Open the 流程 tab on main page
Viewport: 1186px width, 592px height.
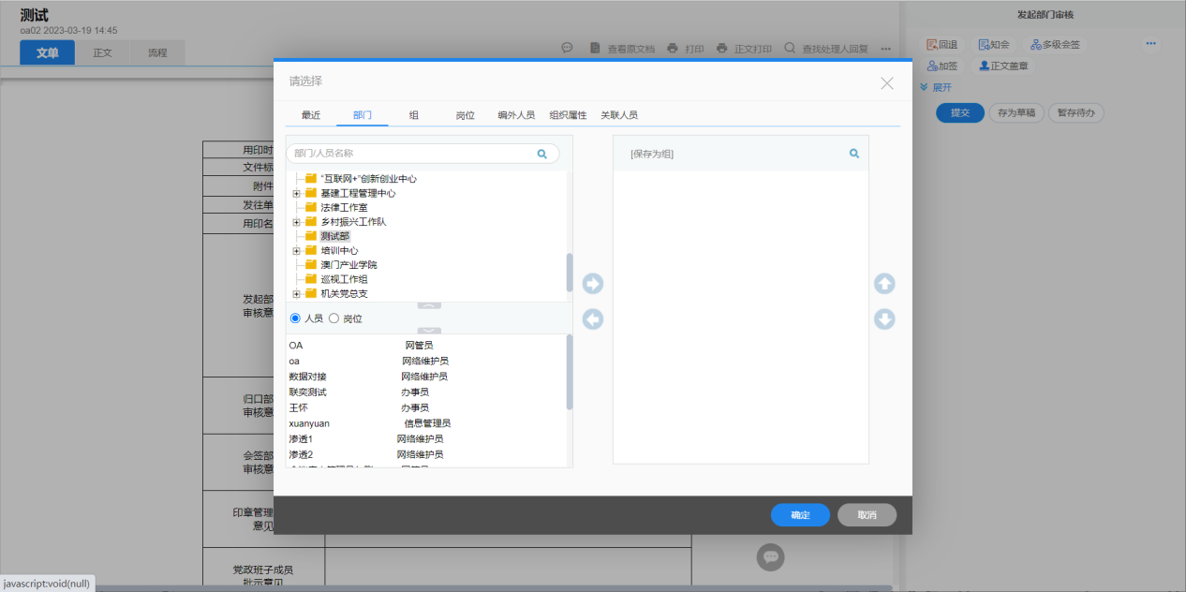click(157, 52)
